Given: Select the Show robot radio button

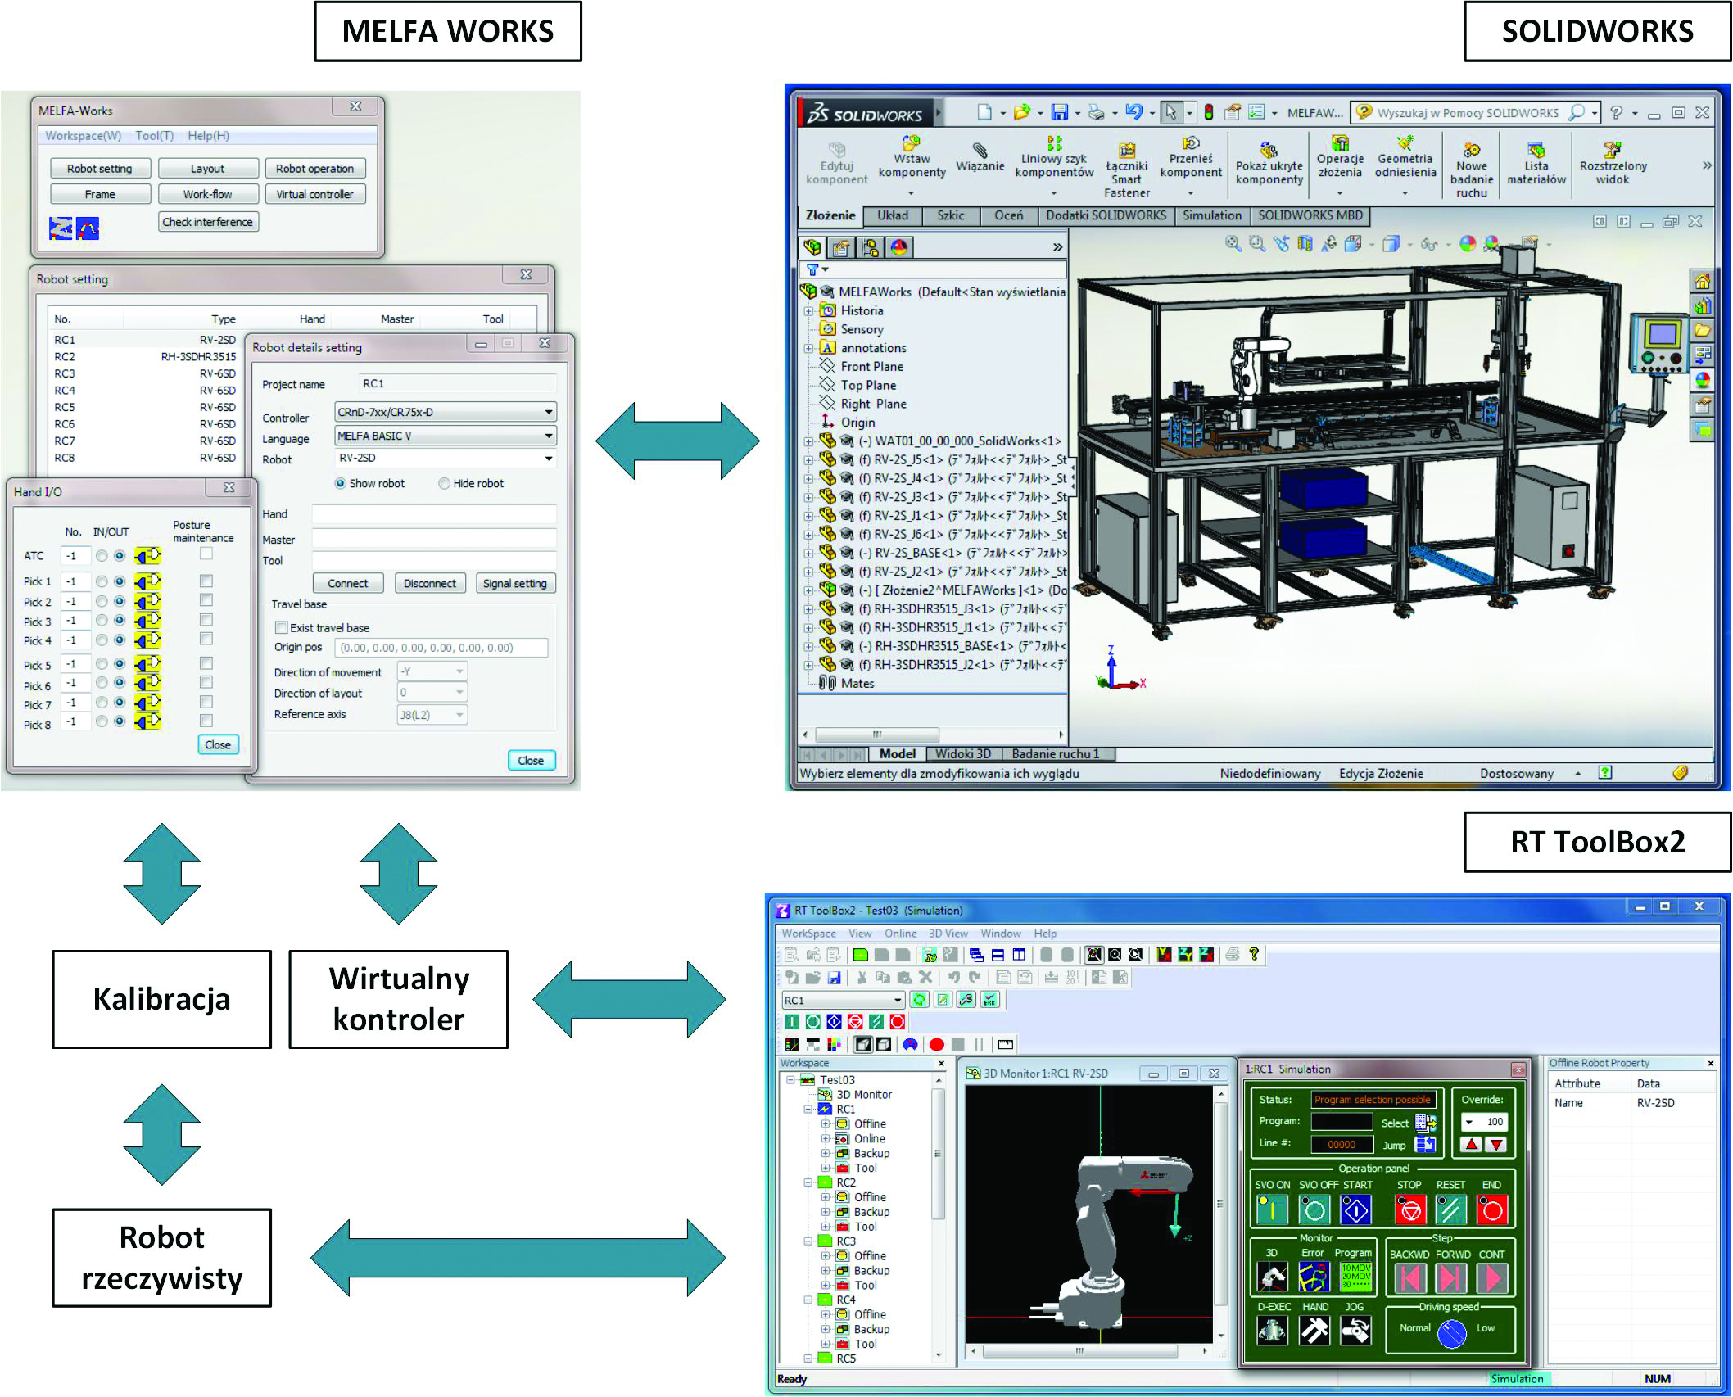Looking at the screenshot, I should [340, 483].
